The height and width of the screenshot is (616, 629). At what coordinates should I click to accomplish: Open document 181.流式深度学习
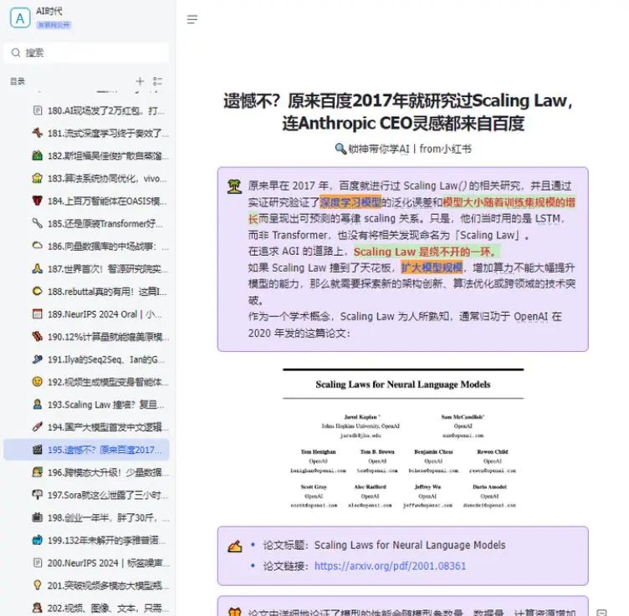pyautogui.click(x=86, y=133)
